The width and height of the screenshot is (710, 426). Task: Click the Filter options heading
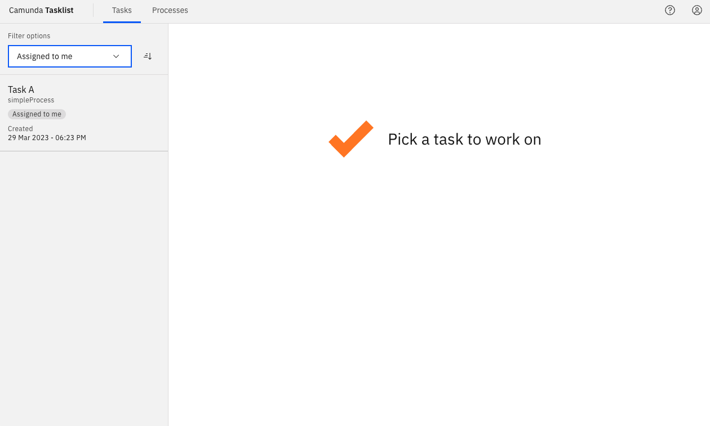coord(28,35)
